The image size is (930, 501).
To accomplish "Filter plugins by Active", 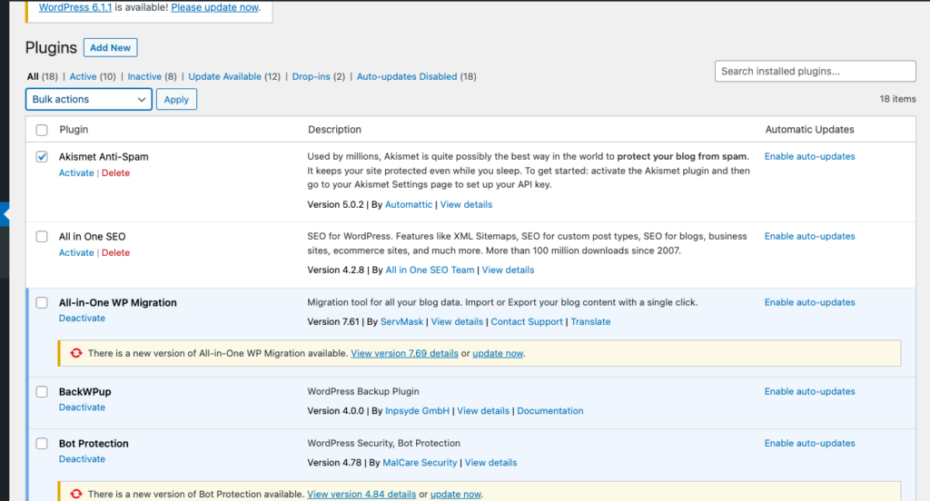I will coord(83,76).
